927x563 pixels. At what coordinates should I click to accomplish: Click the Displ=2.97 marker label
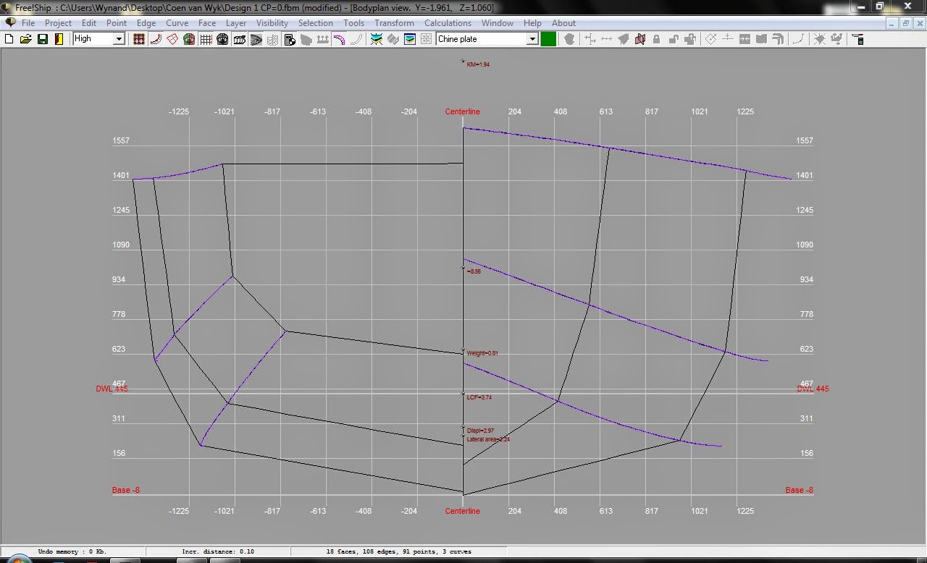click(480, 431)
